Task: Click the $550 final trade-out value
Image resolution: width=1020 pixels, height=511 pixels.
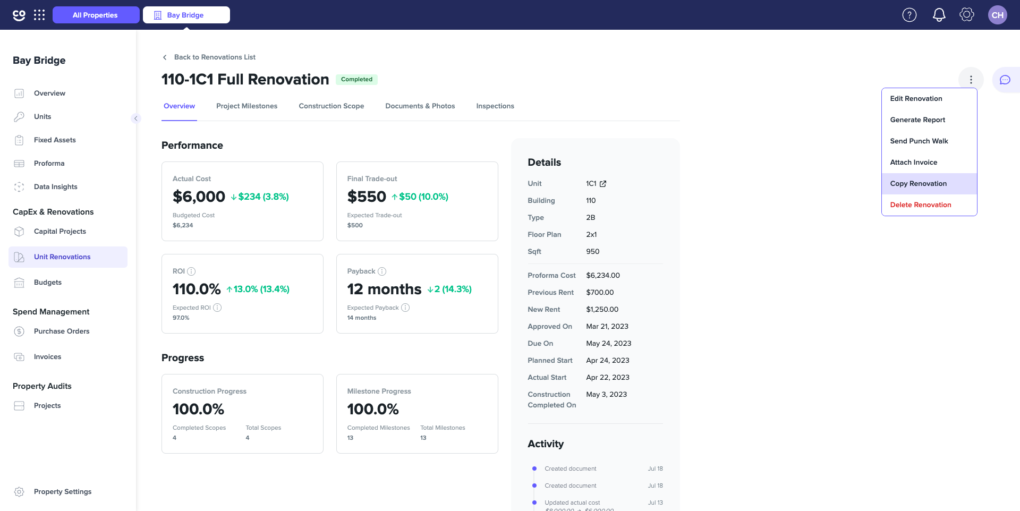Action: pos(367,197)
